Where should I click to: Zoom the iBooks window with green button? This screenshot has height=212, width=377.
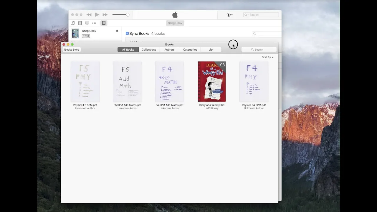(x=72, y=44)
